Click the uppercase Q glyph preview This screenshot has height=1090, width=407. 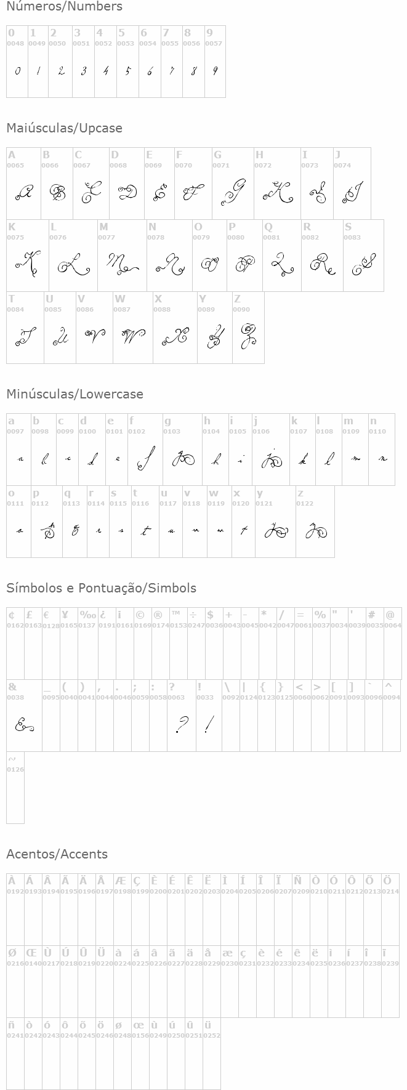(281, 265)
